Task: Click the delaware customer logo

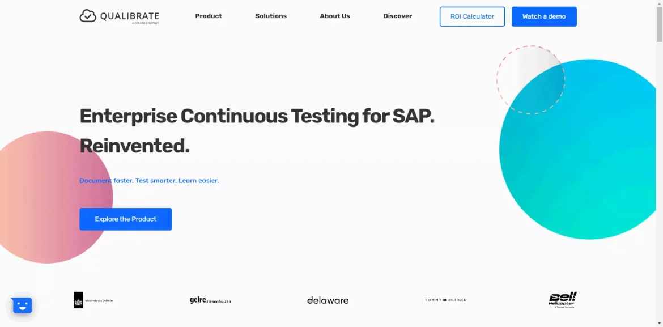Action: click(x=328, y=300)
